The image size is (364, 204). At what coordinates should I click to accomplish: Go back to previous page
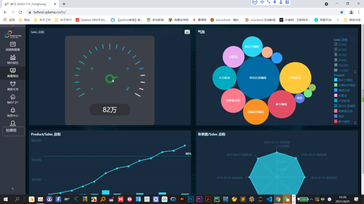pos(5,12)
